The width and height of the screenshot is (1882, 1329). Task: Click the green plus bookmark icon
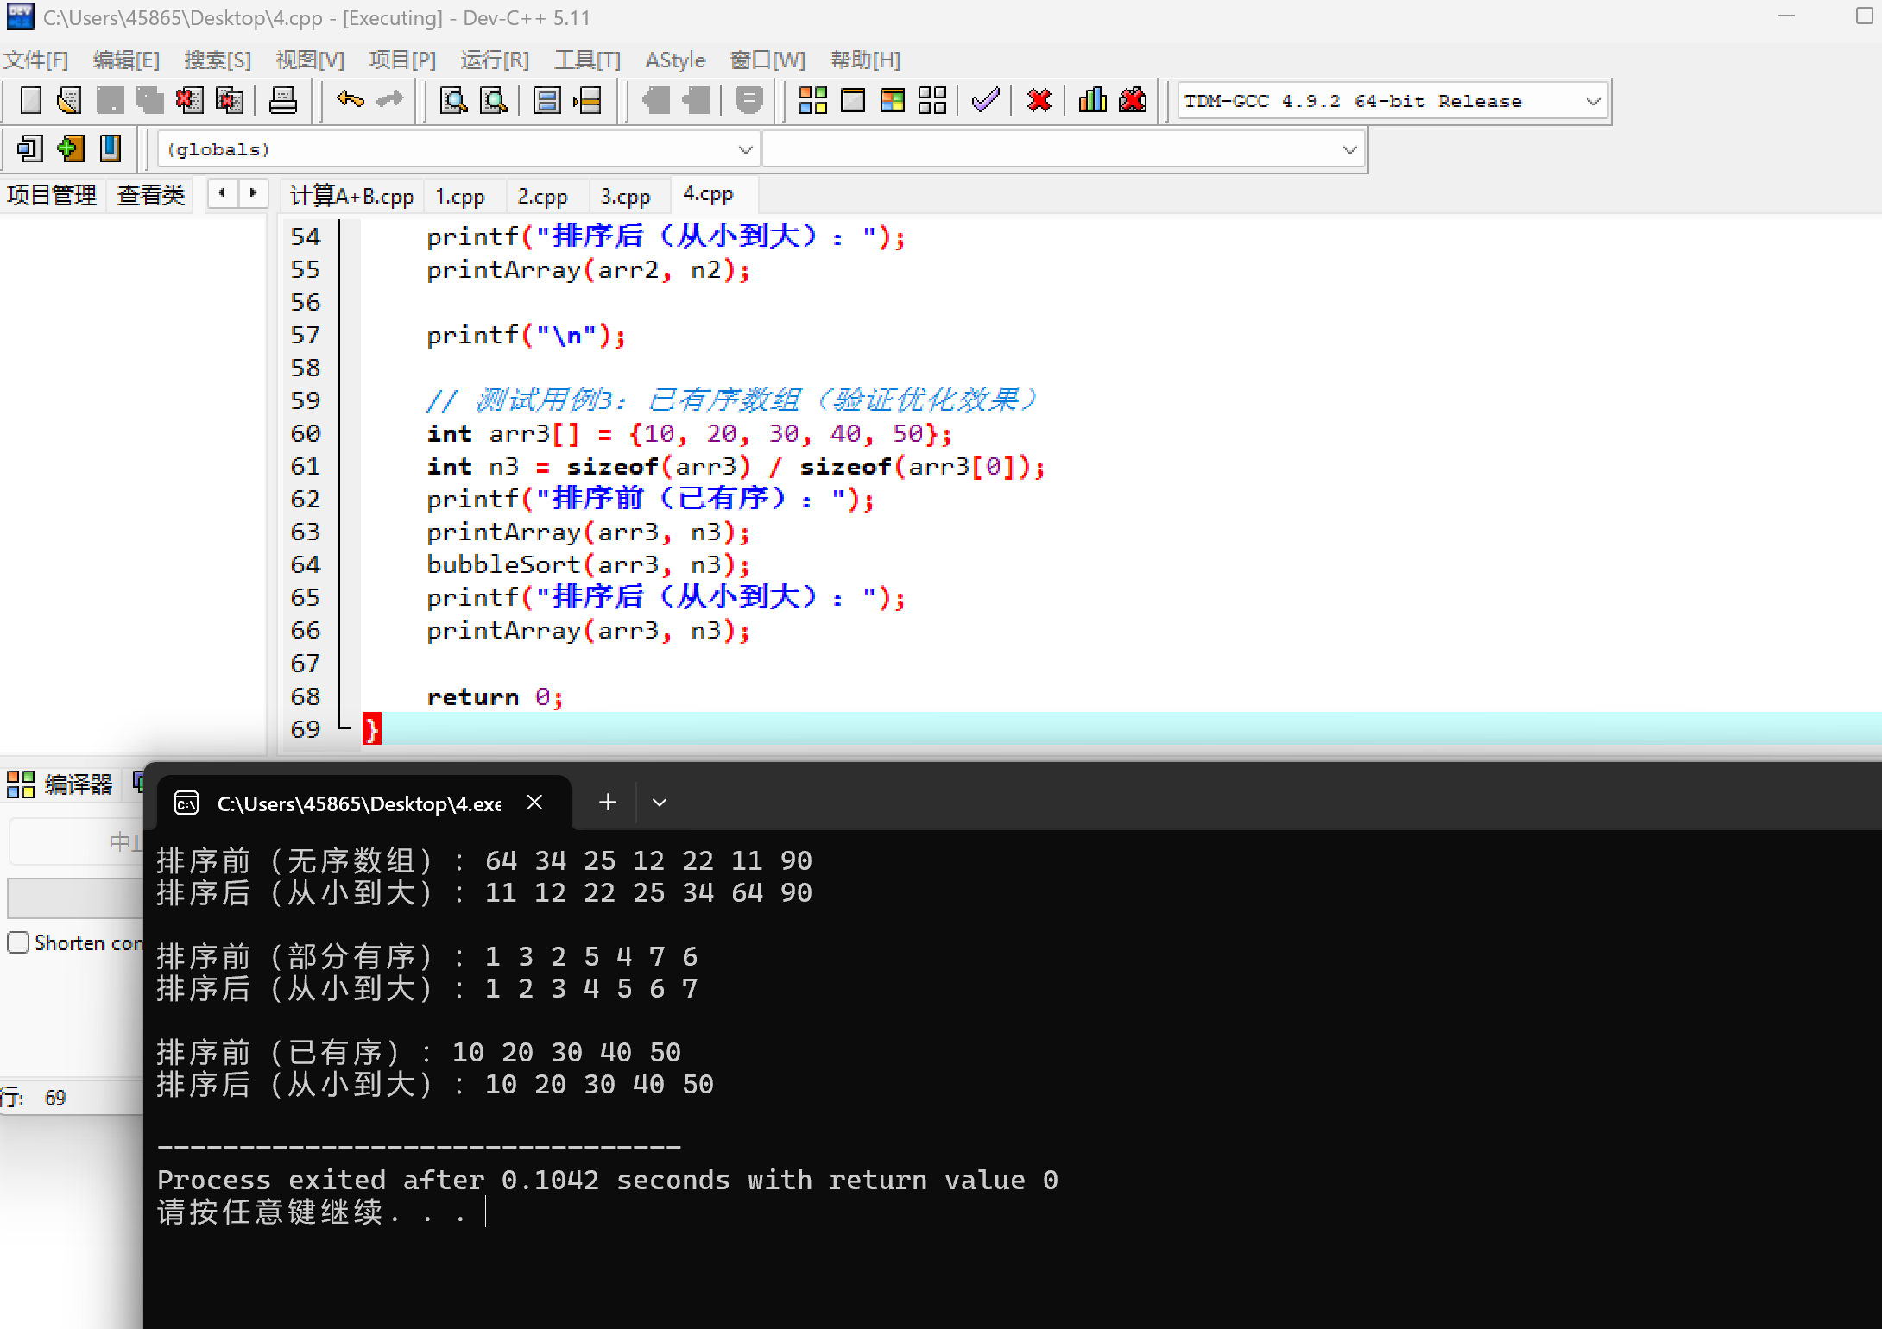tap(70, 148)
